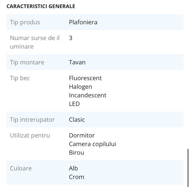
Task: Click the Plafoniera value
Action: point(83,22)
